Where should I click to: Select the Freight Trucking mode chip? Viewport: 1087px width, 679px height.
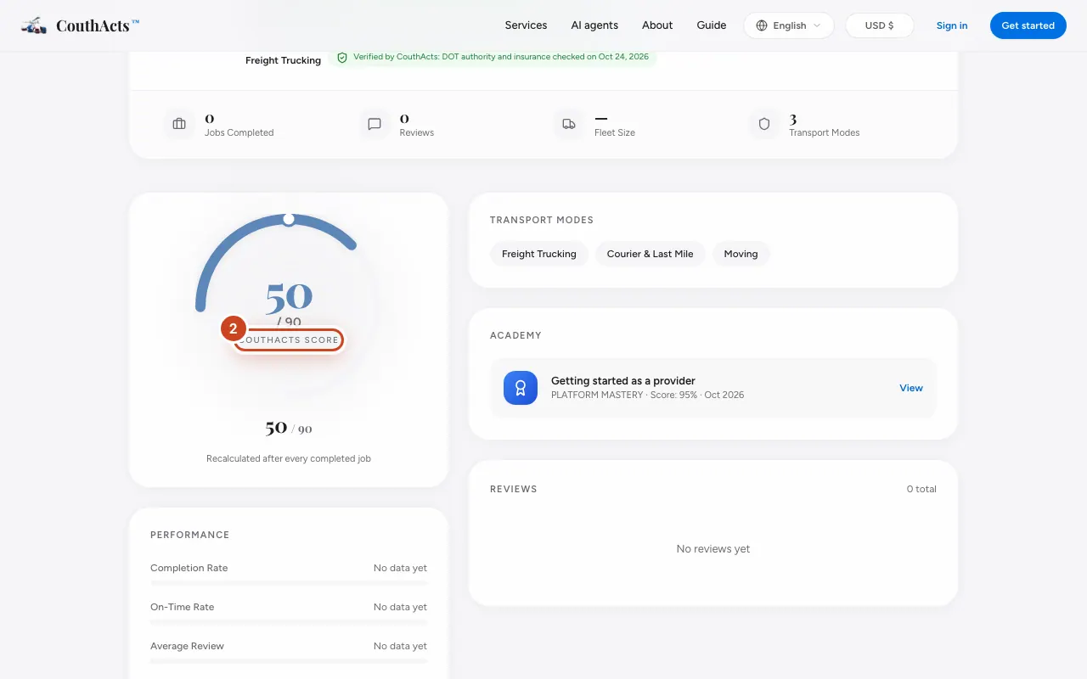pyautogui.click(x=538, y=254)
